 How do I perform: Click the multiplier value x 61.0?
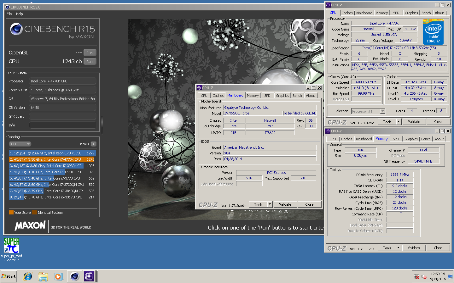click(x=366, y=88)
